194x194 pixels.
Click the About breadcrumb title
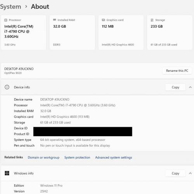point(40,7)
